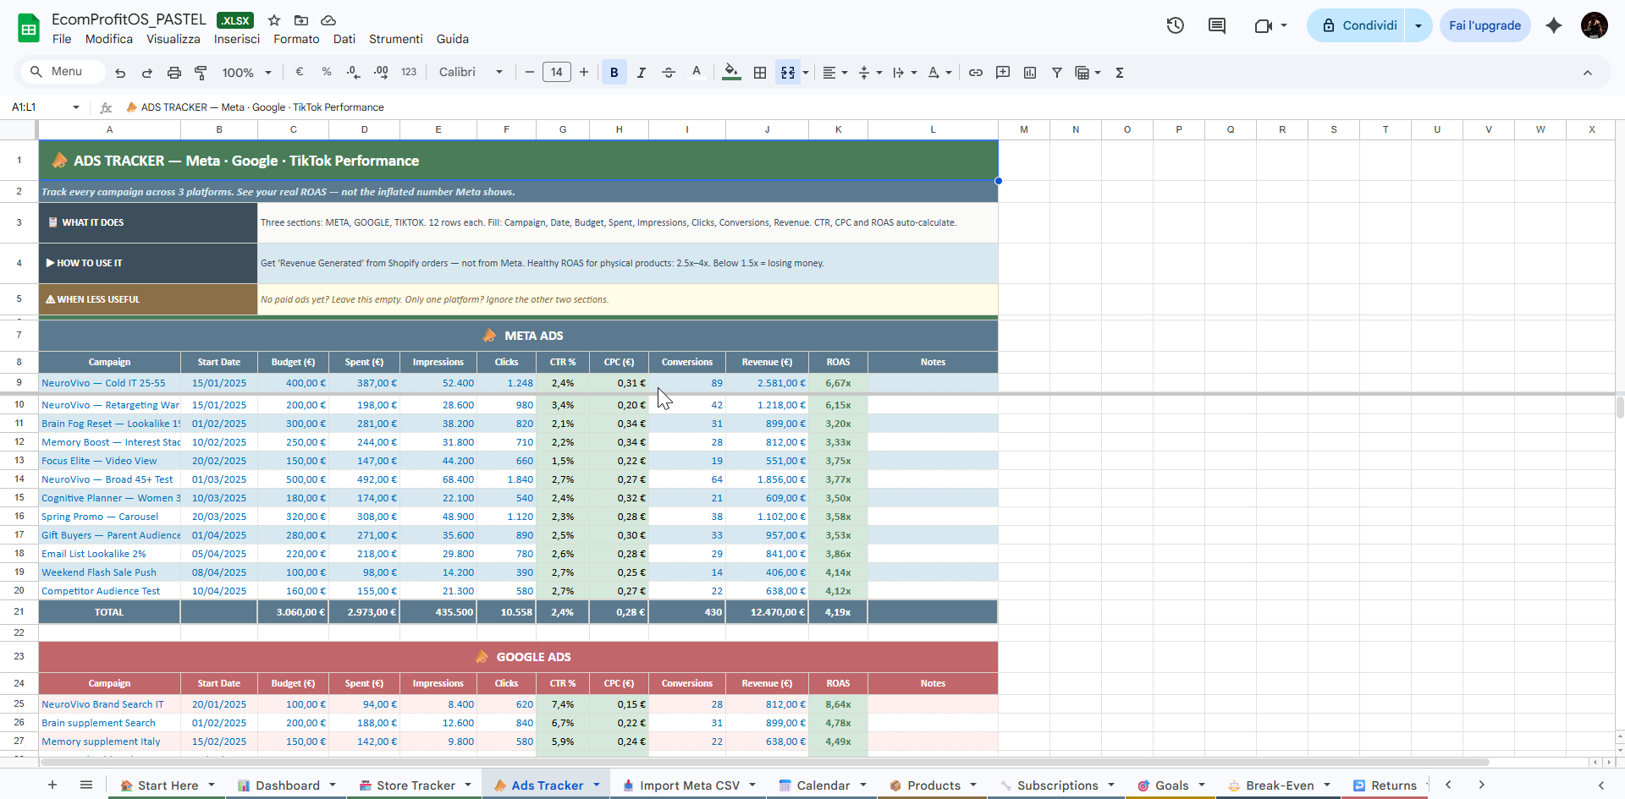This screenshot has height=799, width=1625.
Task: Switch to the Dashboard sheet tab
Action: point(287,785)
